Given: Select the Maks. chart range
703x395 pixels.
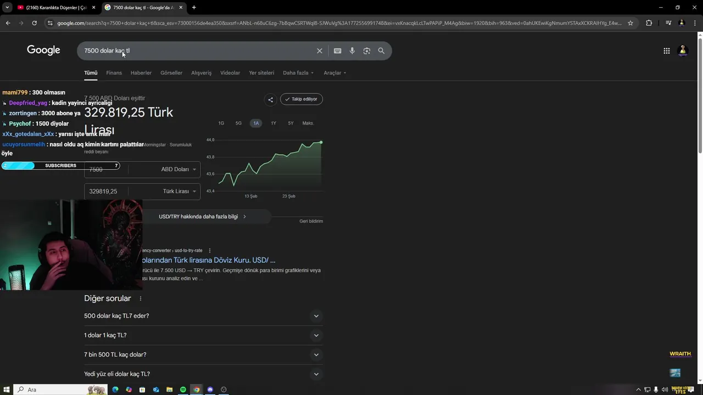Looking at the screenshot, I should (x=308, y=123).
